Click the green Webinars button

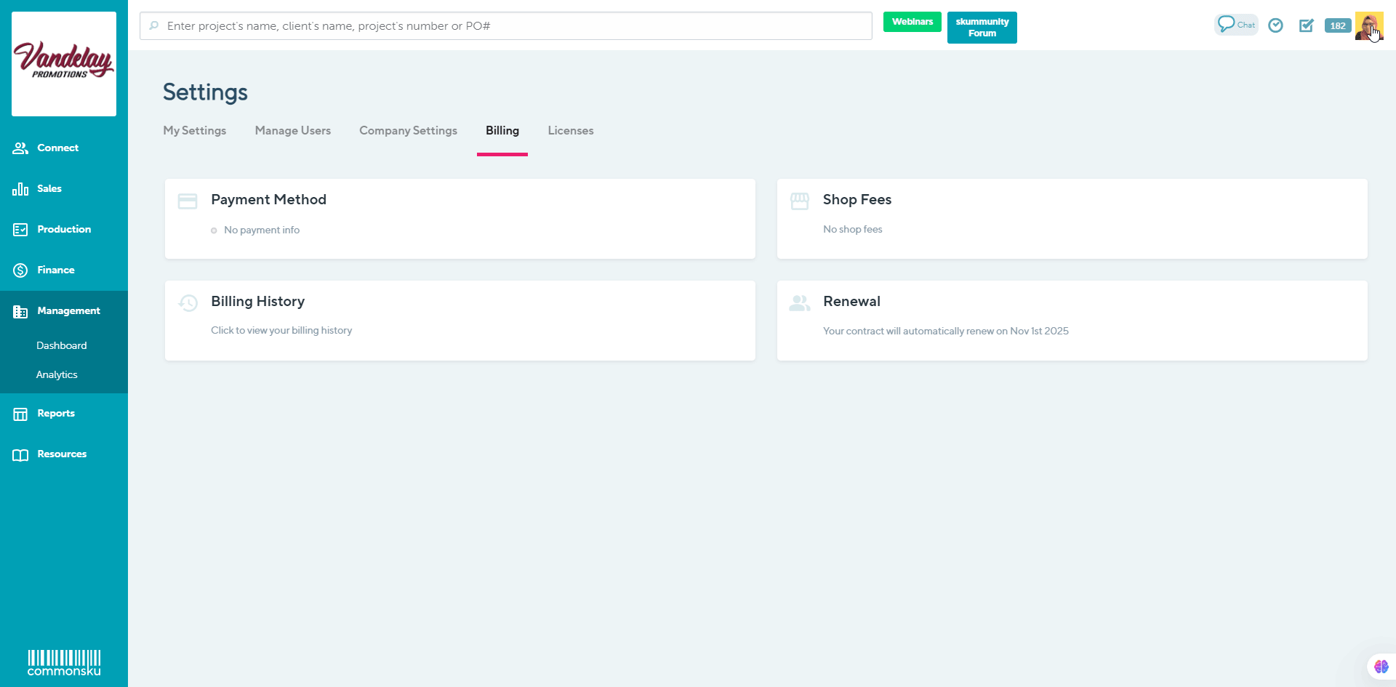coord(912,22)
